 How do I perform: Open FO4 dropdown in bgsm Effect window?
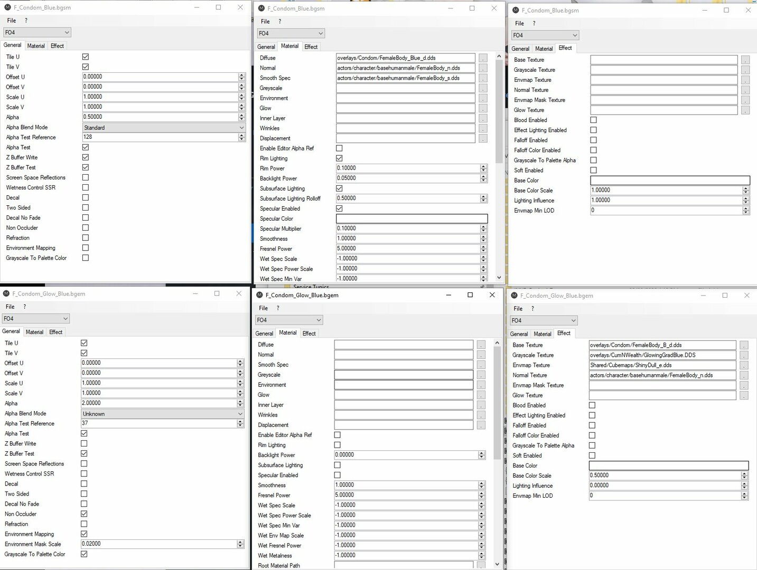[545, 35]
